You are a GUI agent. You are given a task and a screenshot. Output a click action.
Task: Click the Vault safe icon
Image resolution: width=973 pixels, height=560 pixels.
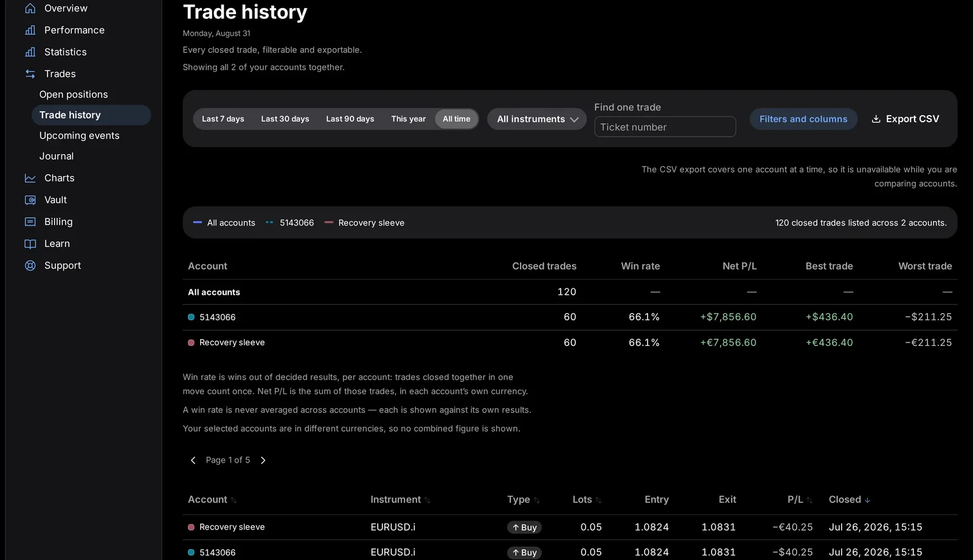tap(30, 200)
